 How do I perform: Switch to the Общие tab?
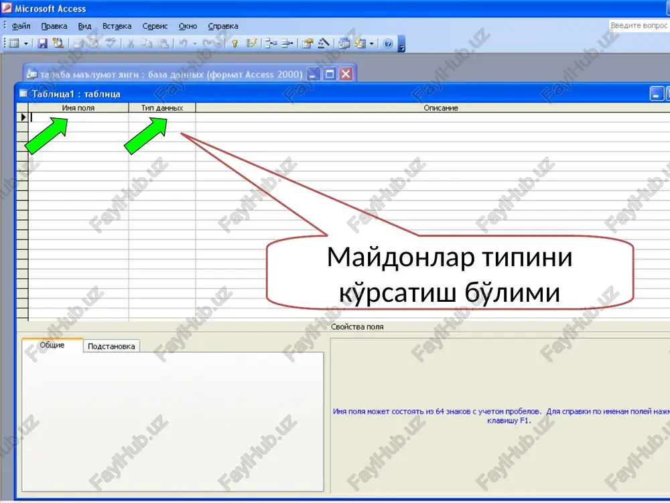(x=52, y=345)
